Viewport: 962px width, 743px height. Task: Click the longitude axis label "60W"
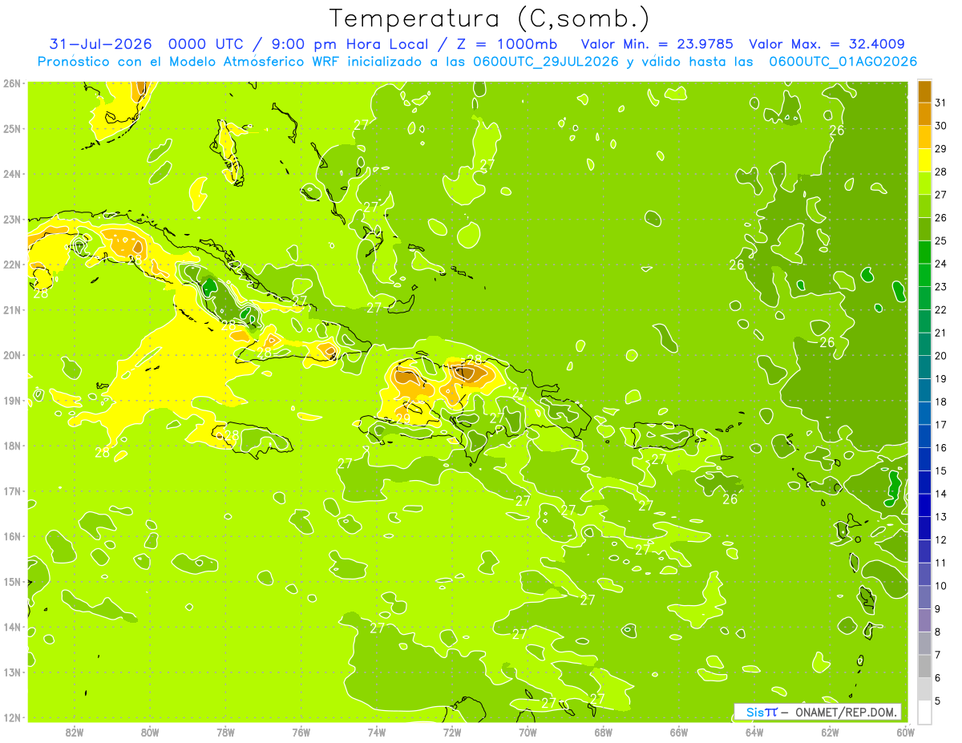(x=905, y=732)
